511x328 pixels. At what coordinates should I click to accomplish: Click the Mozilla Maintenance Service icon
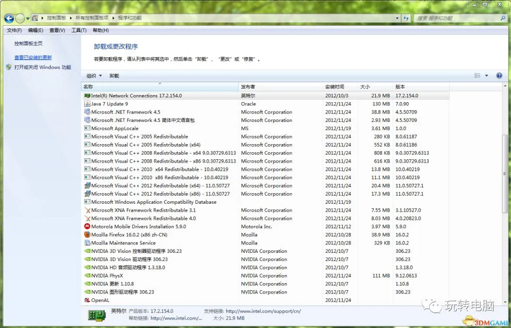coord(87,243)
